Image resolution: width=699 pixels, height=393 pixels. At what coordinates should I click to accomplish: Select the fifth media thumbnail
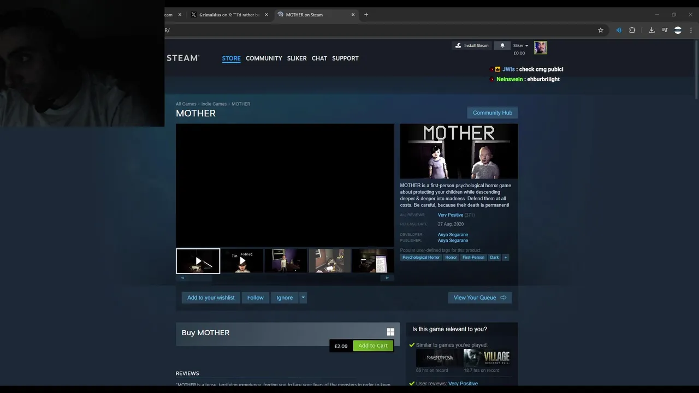pyautogui.click(x=373, y=261)
